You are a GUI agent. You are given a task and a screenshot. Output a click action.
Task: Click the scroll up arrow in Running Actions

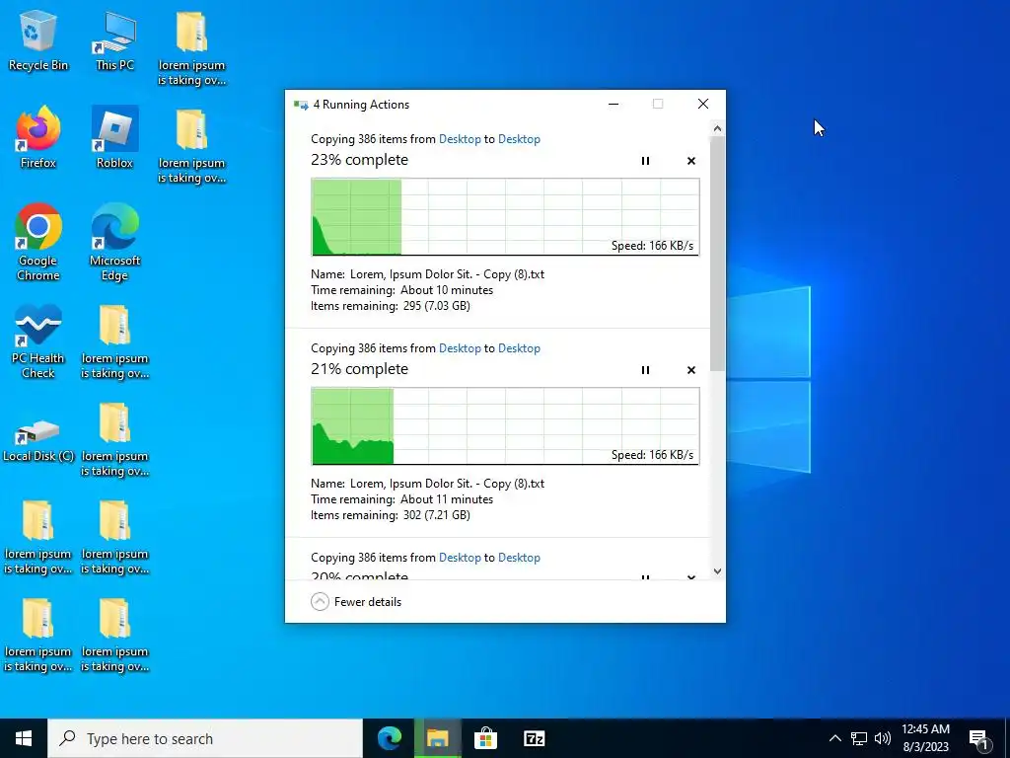click(718, 129)
